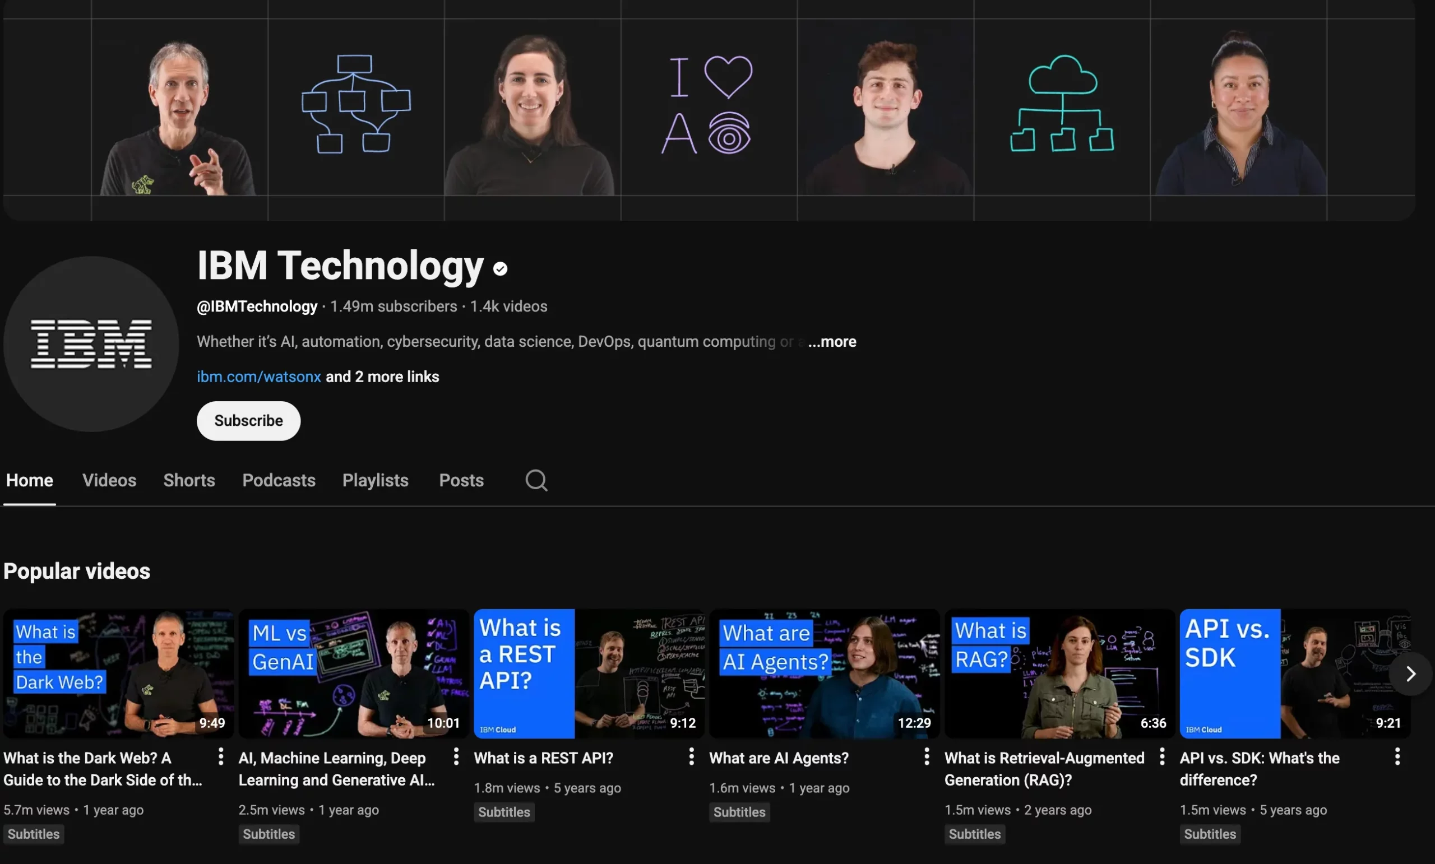Open options menu on the API vs SDK video

(x=1398, y=756)
